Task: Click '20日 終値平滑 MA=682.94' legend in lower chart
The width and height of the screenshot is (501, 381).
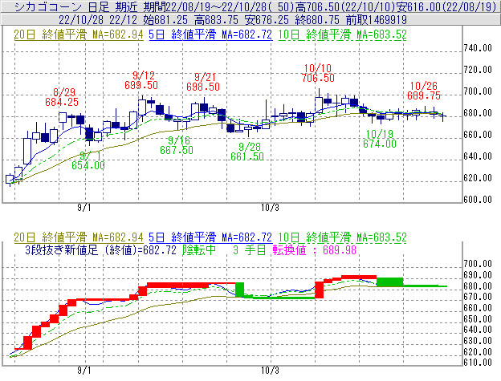Action: pos(79,237)
